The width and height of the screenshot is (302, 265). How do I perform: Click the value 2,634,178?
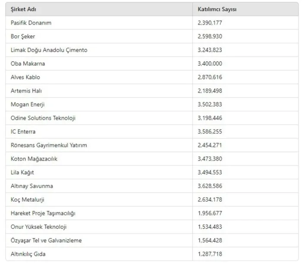(210, 199)
